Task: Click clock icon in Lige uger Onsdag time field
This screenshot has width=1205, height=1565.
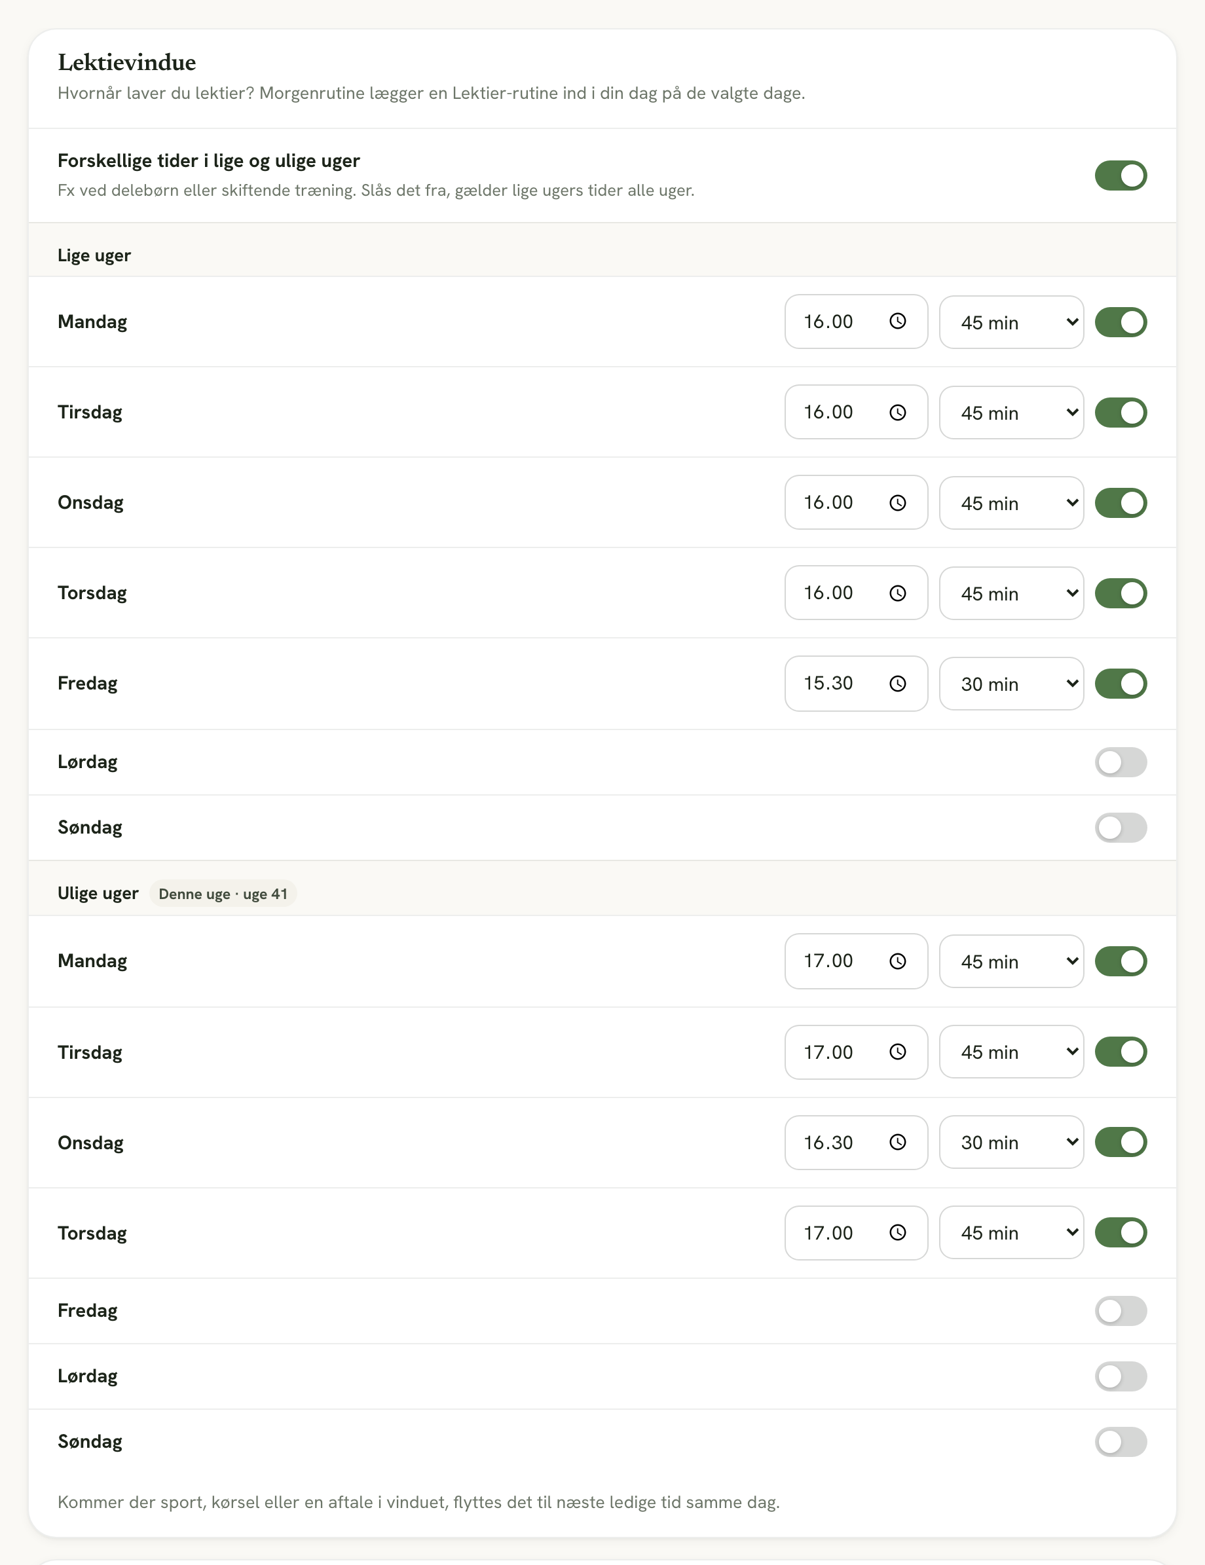Action: coord(897,502)
